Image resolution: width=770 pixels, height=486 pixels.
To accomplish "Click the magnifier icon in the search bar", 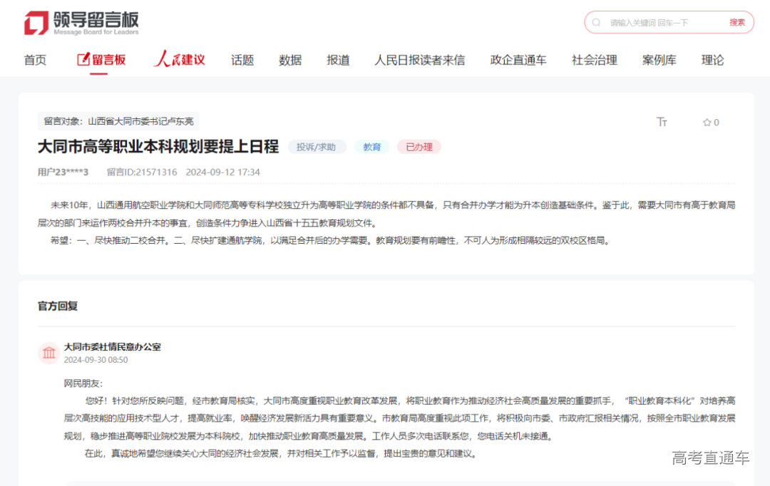I will 596,22.
